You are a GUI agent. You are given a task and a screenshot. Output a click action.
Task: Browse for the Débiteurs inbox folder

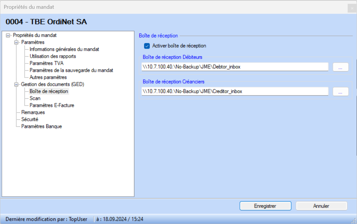340,67
